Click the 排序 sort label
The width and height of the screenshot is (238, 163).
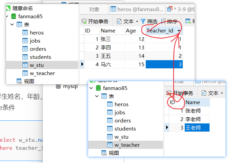(x=172, y=22)
